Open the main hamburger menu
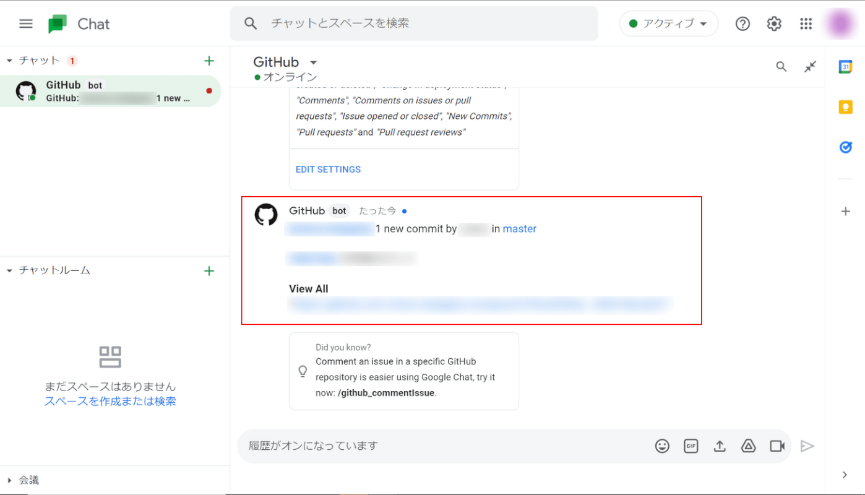The height and width of the screenshot is (495, 865). click(x=25, y=24)
